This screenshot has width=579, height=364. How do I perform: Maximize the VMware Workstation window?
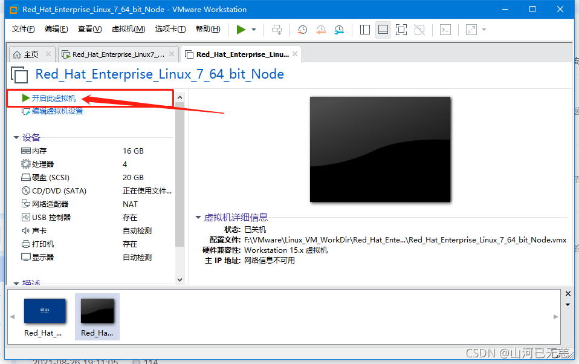point(532,9)
